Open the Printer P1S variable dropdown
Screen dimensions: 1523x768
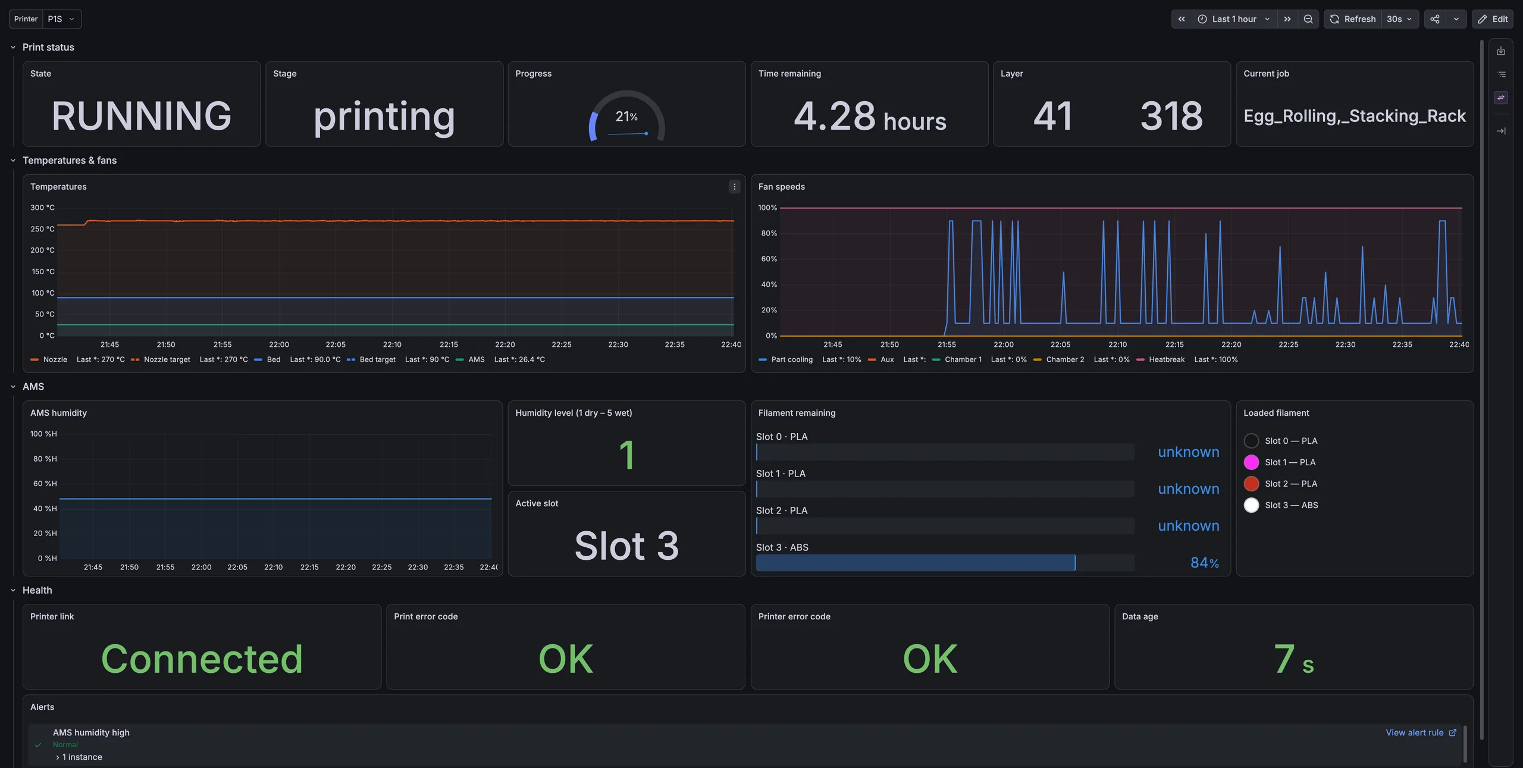(x=62, y=19)
